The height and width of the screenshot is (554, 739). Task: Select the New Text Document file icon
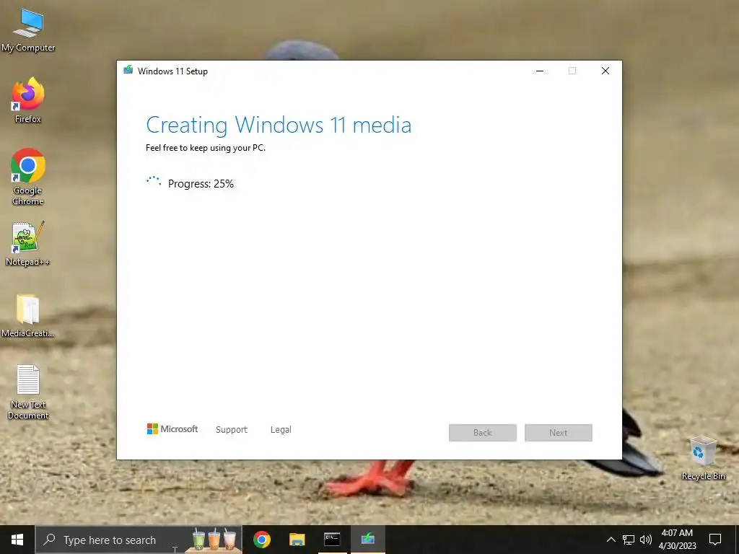pos(28,392)
